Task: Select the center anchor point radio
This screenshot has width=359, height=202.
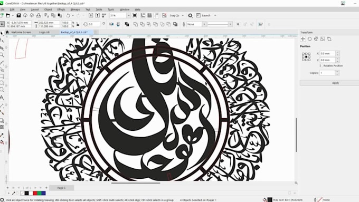Action: [306, 57]
